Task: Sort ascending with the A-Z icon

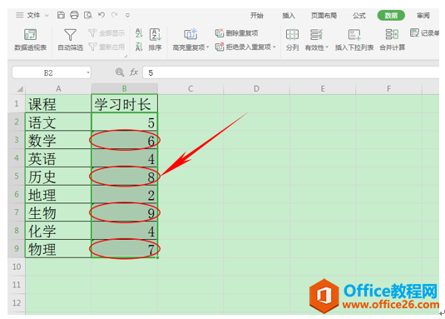Action: point(139,33)
